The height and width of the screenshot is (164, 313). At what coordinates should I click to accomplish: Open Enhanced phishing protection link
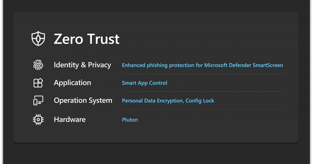202,65
